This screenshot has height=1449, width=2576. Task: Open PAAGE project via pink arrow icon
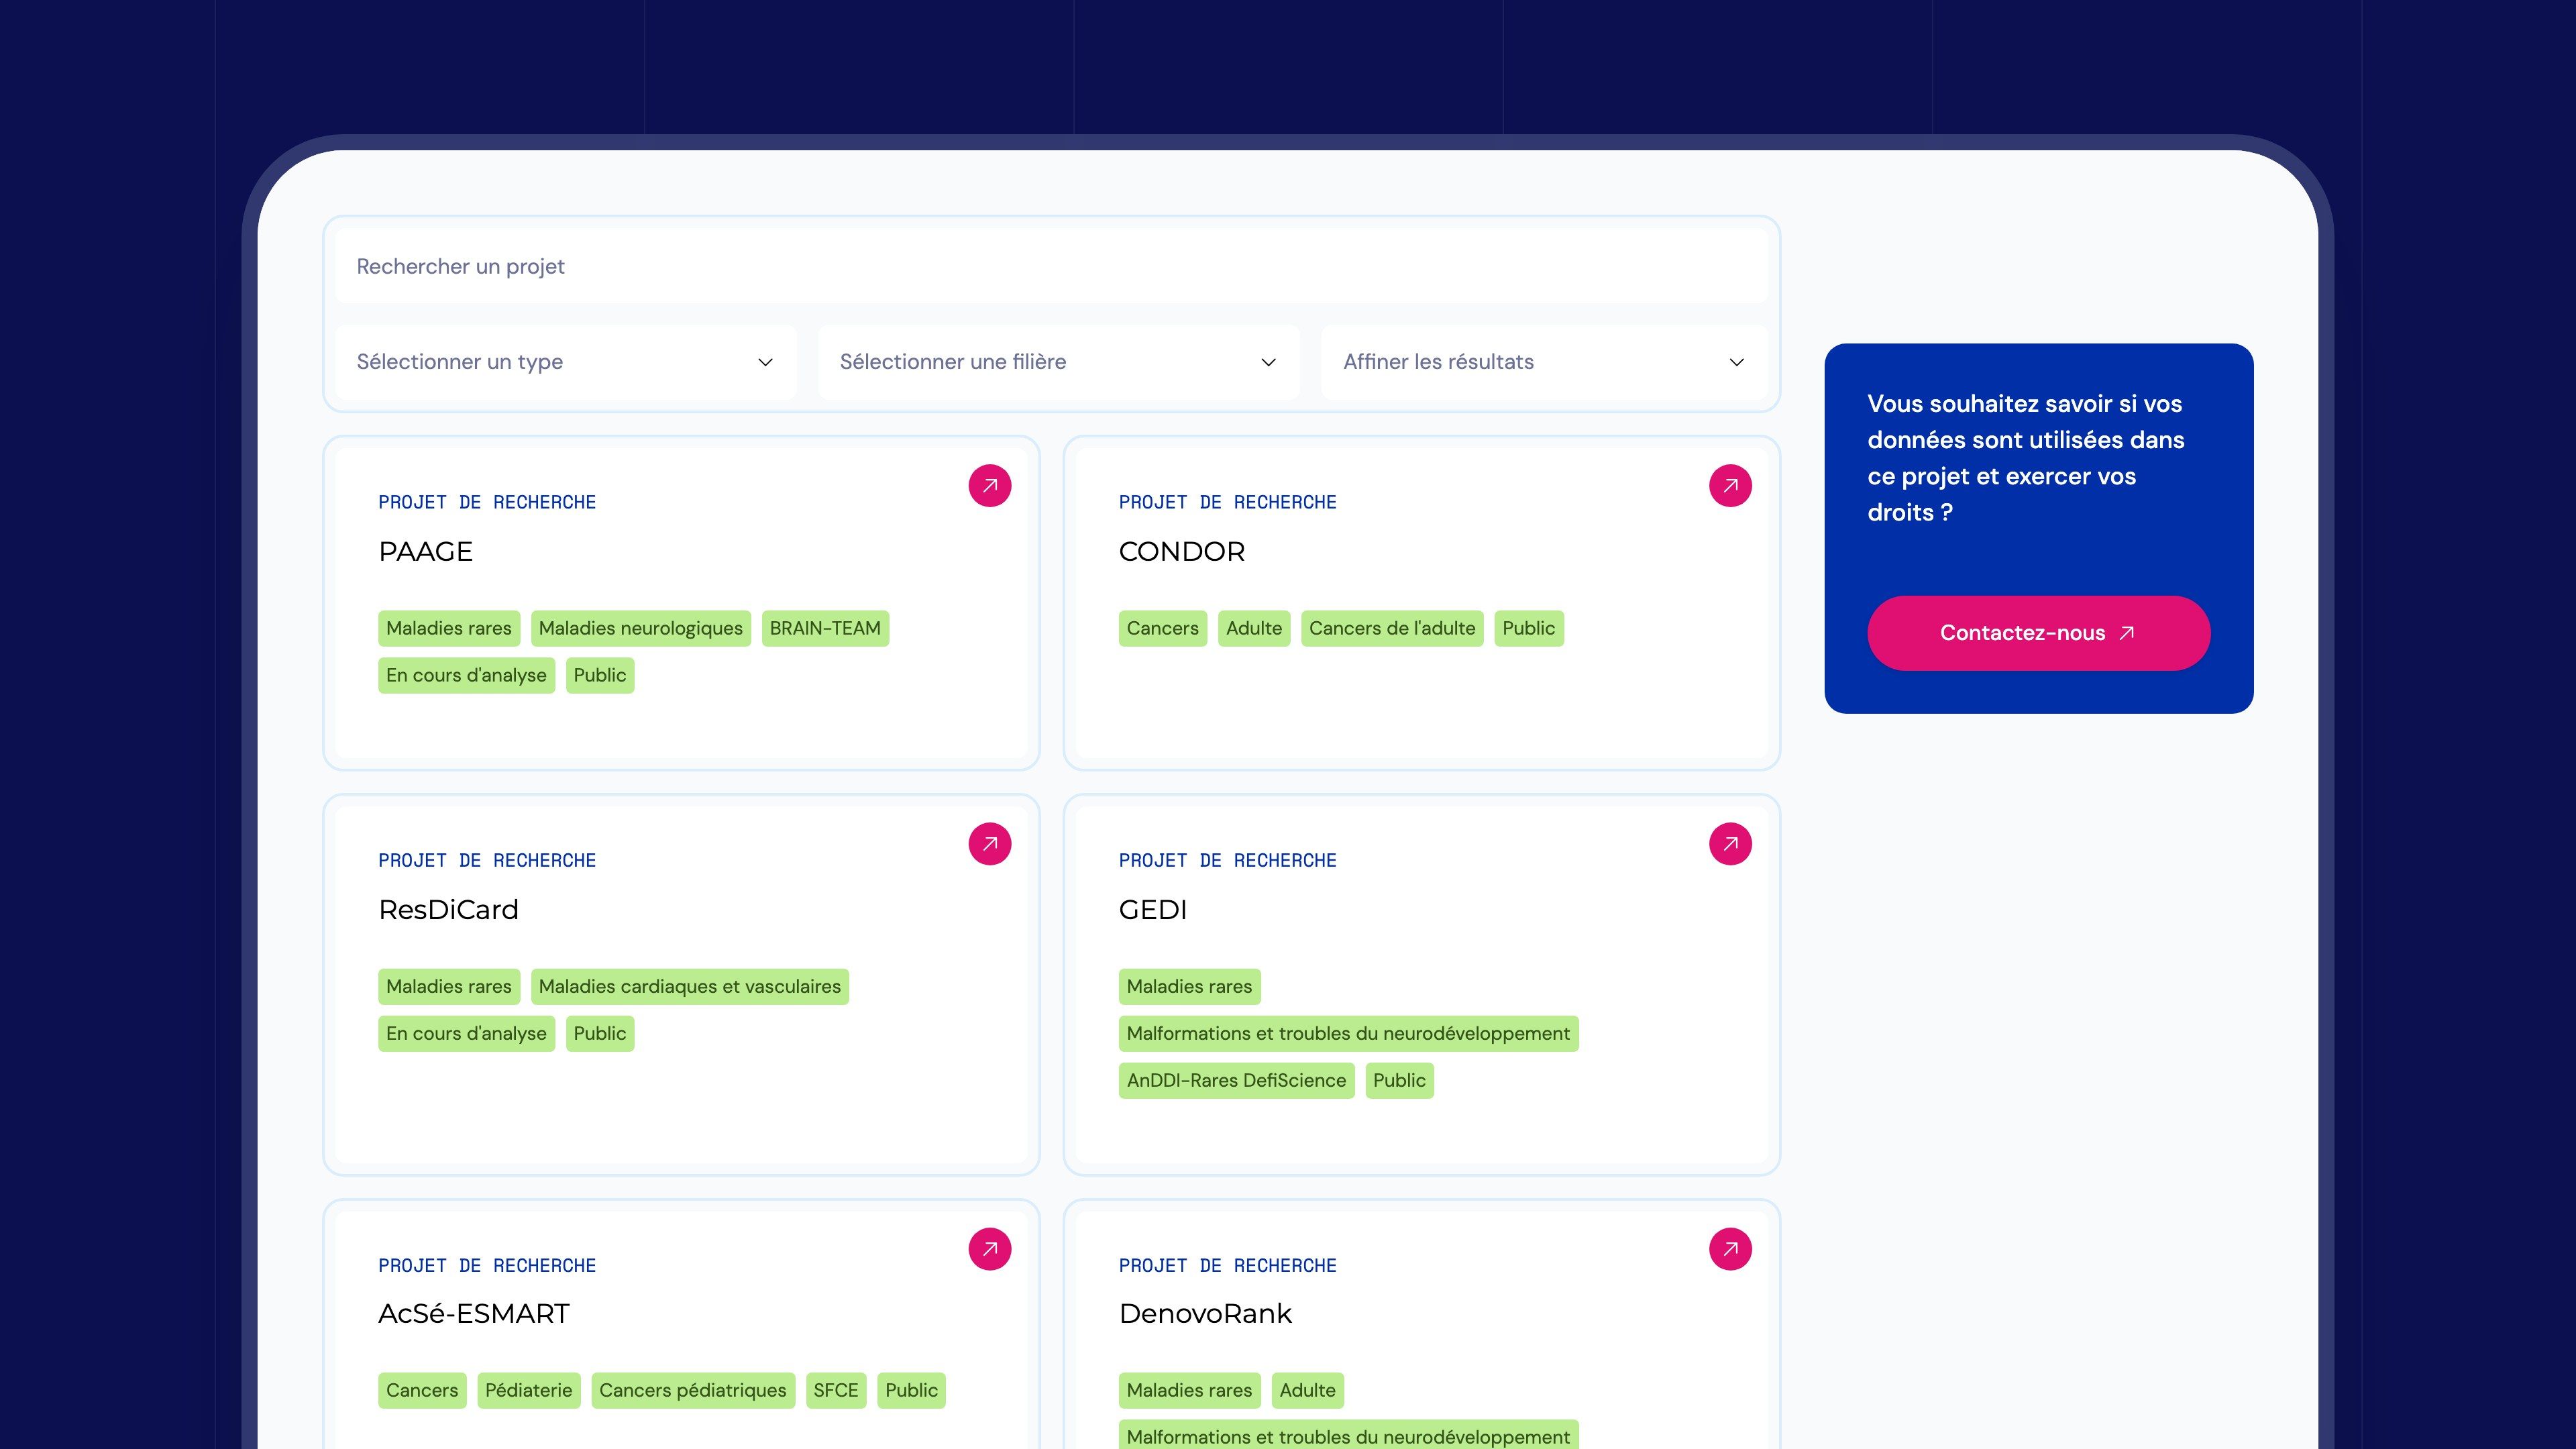click(x=989, y=486)
